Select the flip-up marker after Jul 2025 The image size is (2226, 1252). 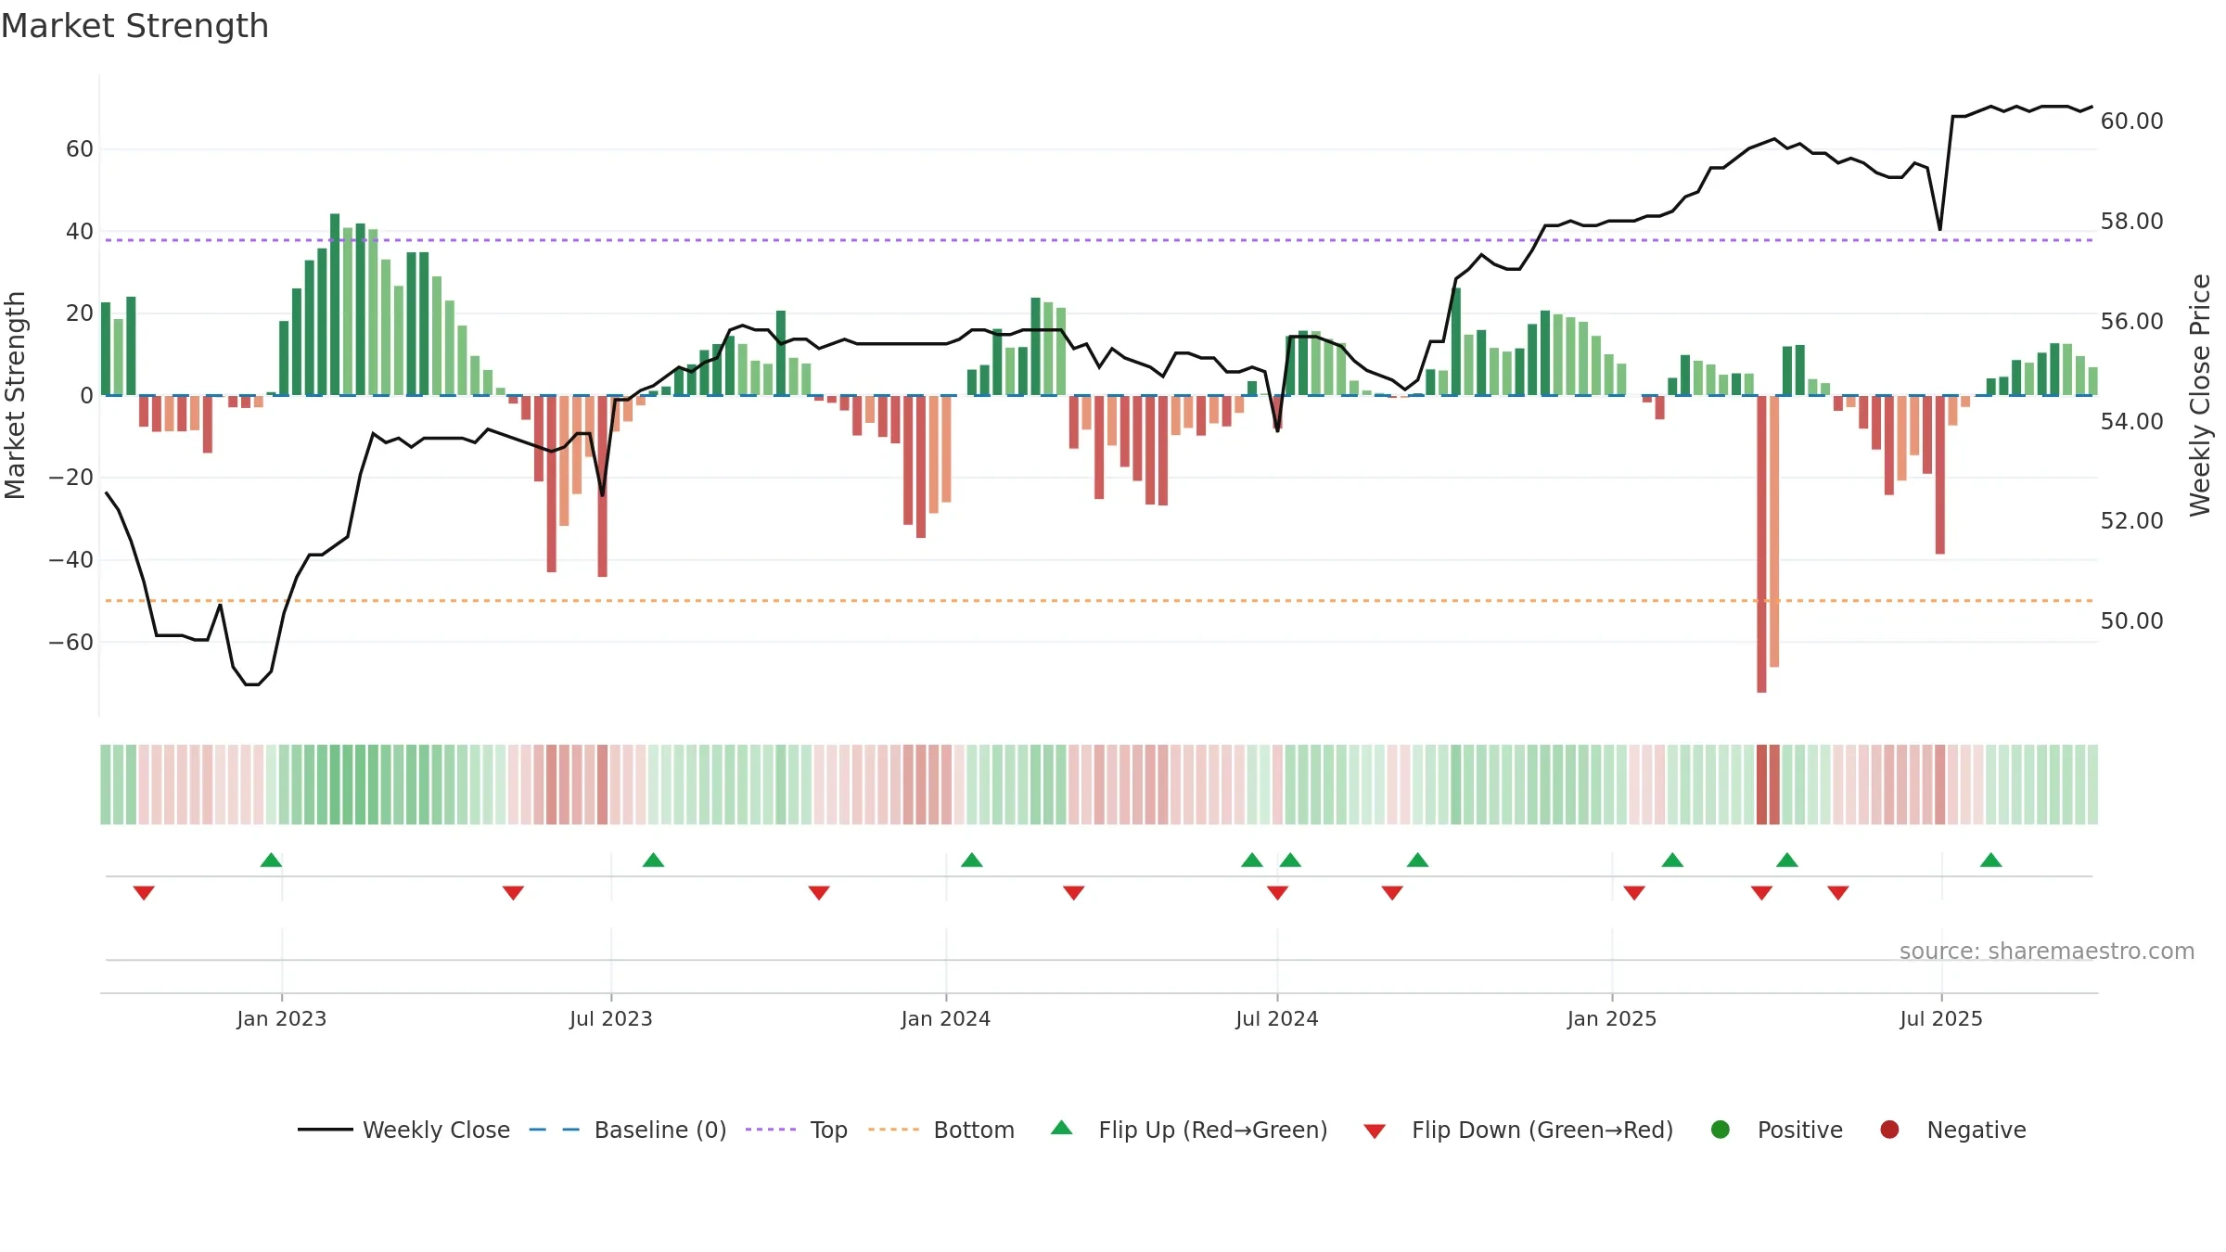[x=1990, y=860]
